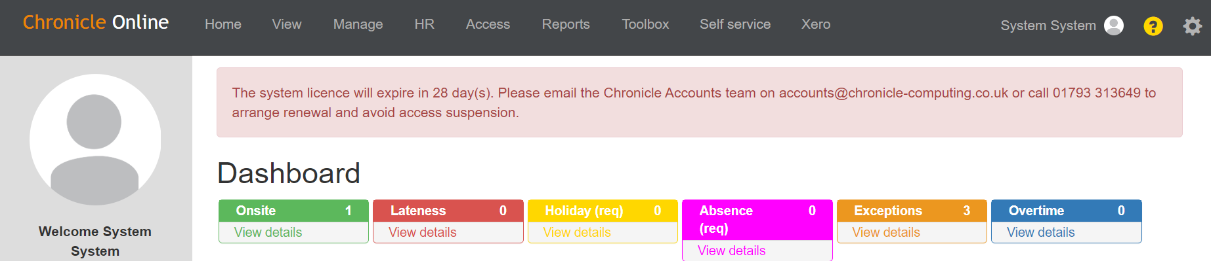Click the Chronicle Online logo
The width and height of the screenshot is (1211, 261).
point(96,22)
